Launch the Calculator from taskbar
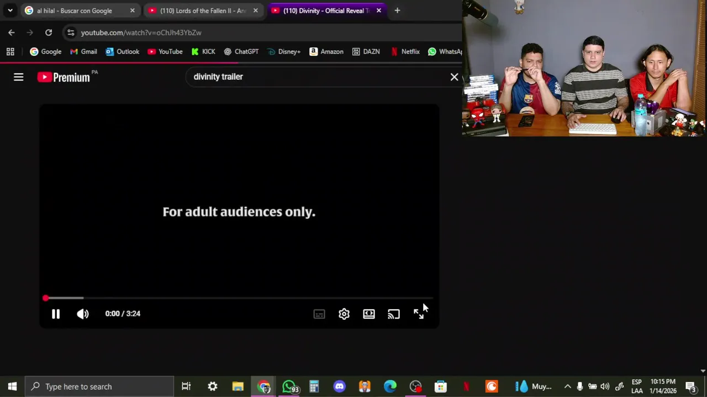 point(314,387)
